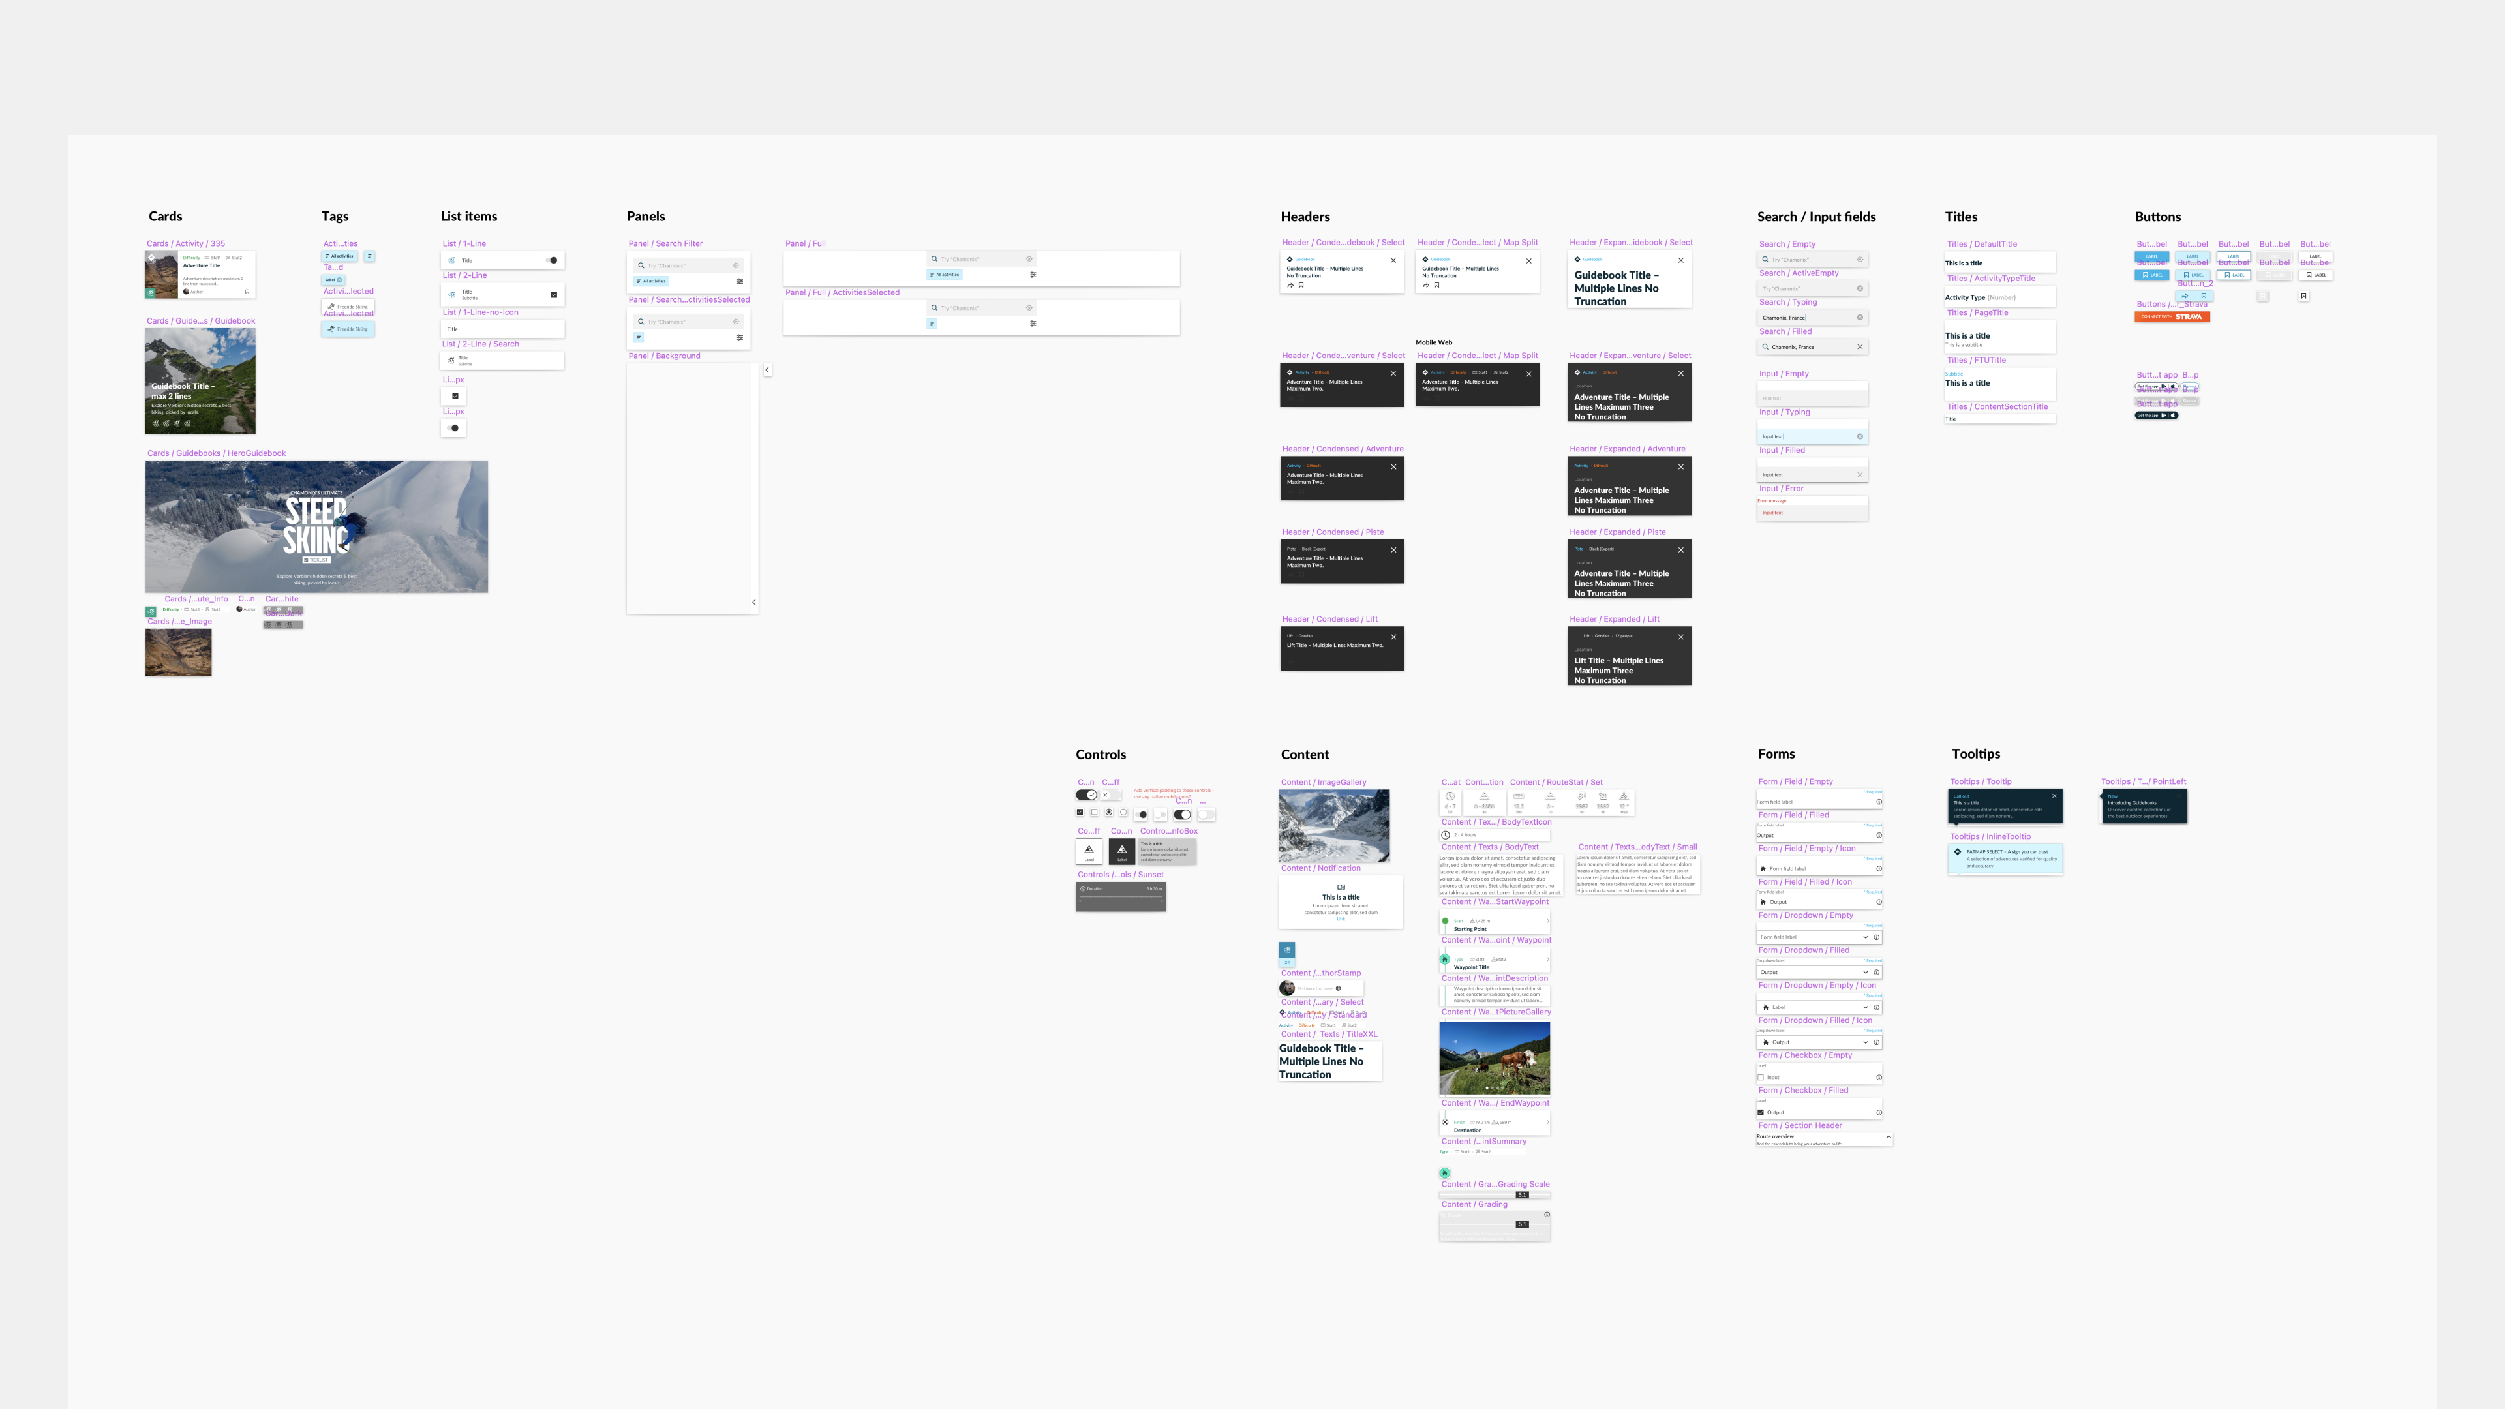Close the Lift Title condensed header
Screen dimensions: 2505x1409
point(1393,637)
